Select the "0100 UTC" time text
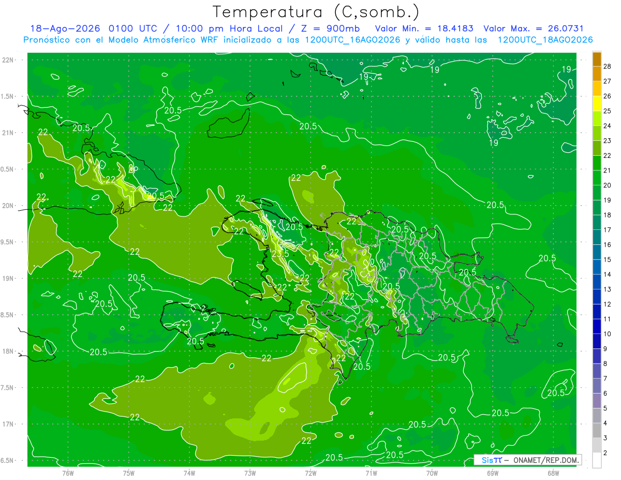The width and height of the screenshot is (621, 480). point(134,28)
